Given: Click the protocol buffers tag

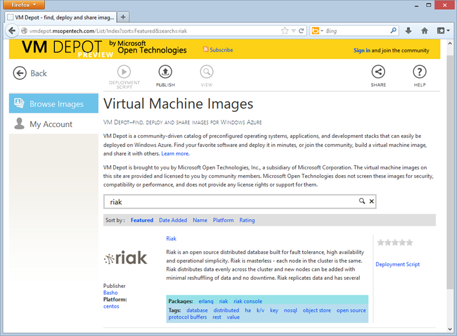Looking at the screenshot, I should click(x=187, y=317).
